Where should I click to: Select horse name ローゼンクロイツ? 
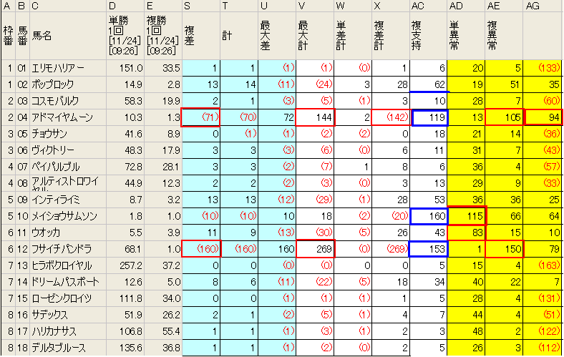coord(62,298)
